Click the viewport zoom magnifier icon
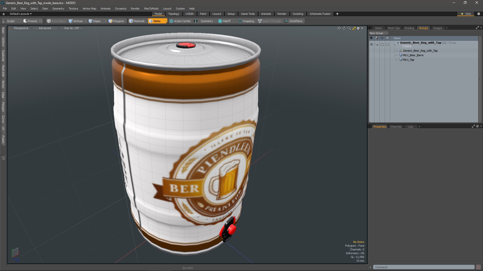483x271 pixels. (349, 28)
